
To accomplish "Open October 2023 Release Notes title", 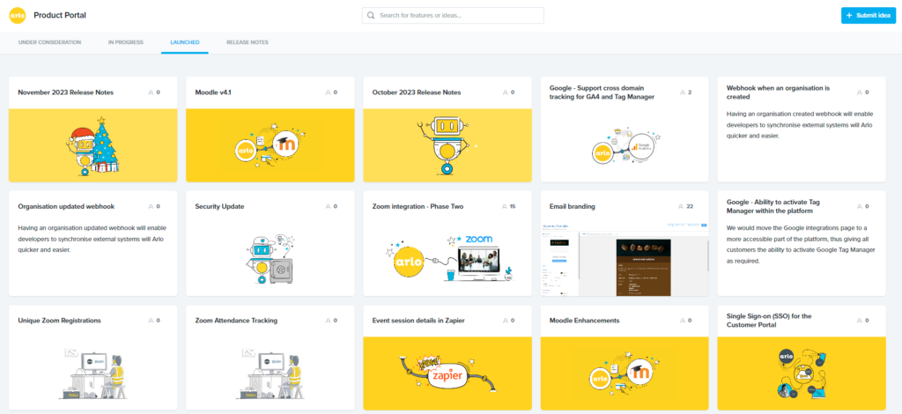I will point(417,92).
